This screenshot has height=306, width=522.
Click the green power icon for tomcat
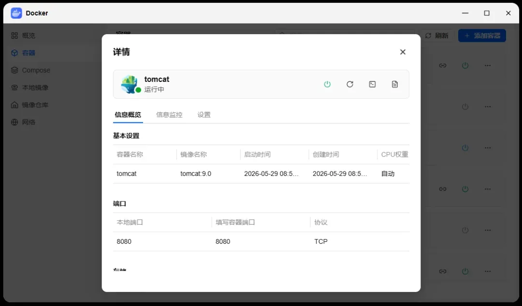327,84
